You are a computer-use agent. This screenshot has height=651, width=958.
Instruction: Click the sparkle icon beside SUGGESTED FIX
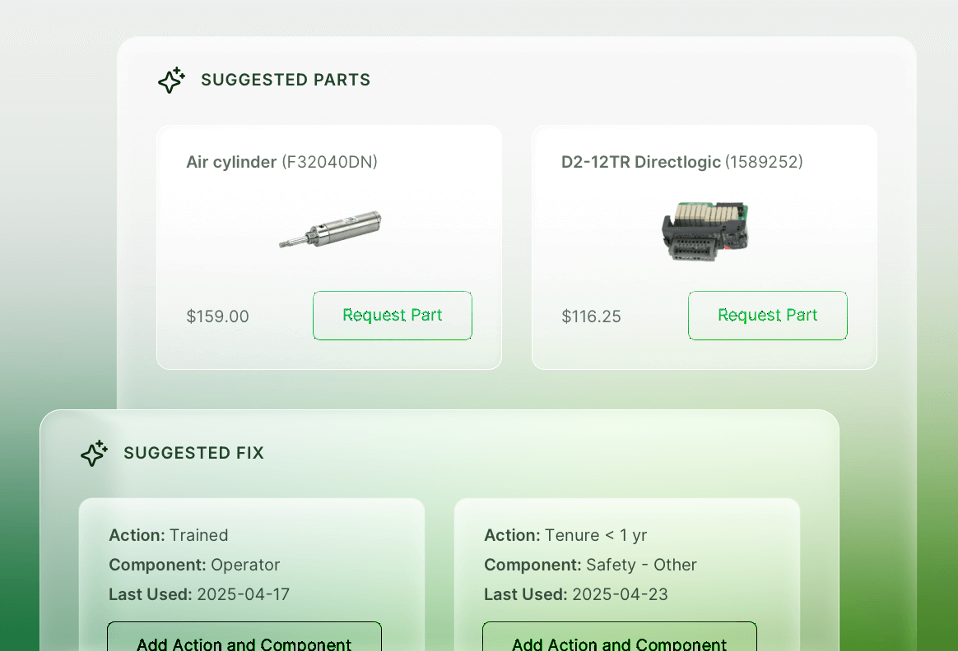click(x=94, y=453)
